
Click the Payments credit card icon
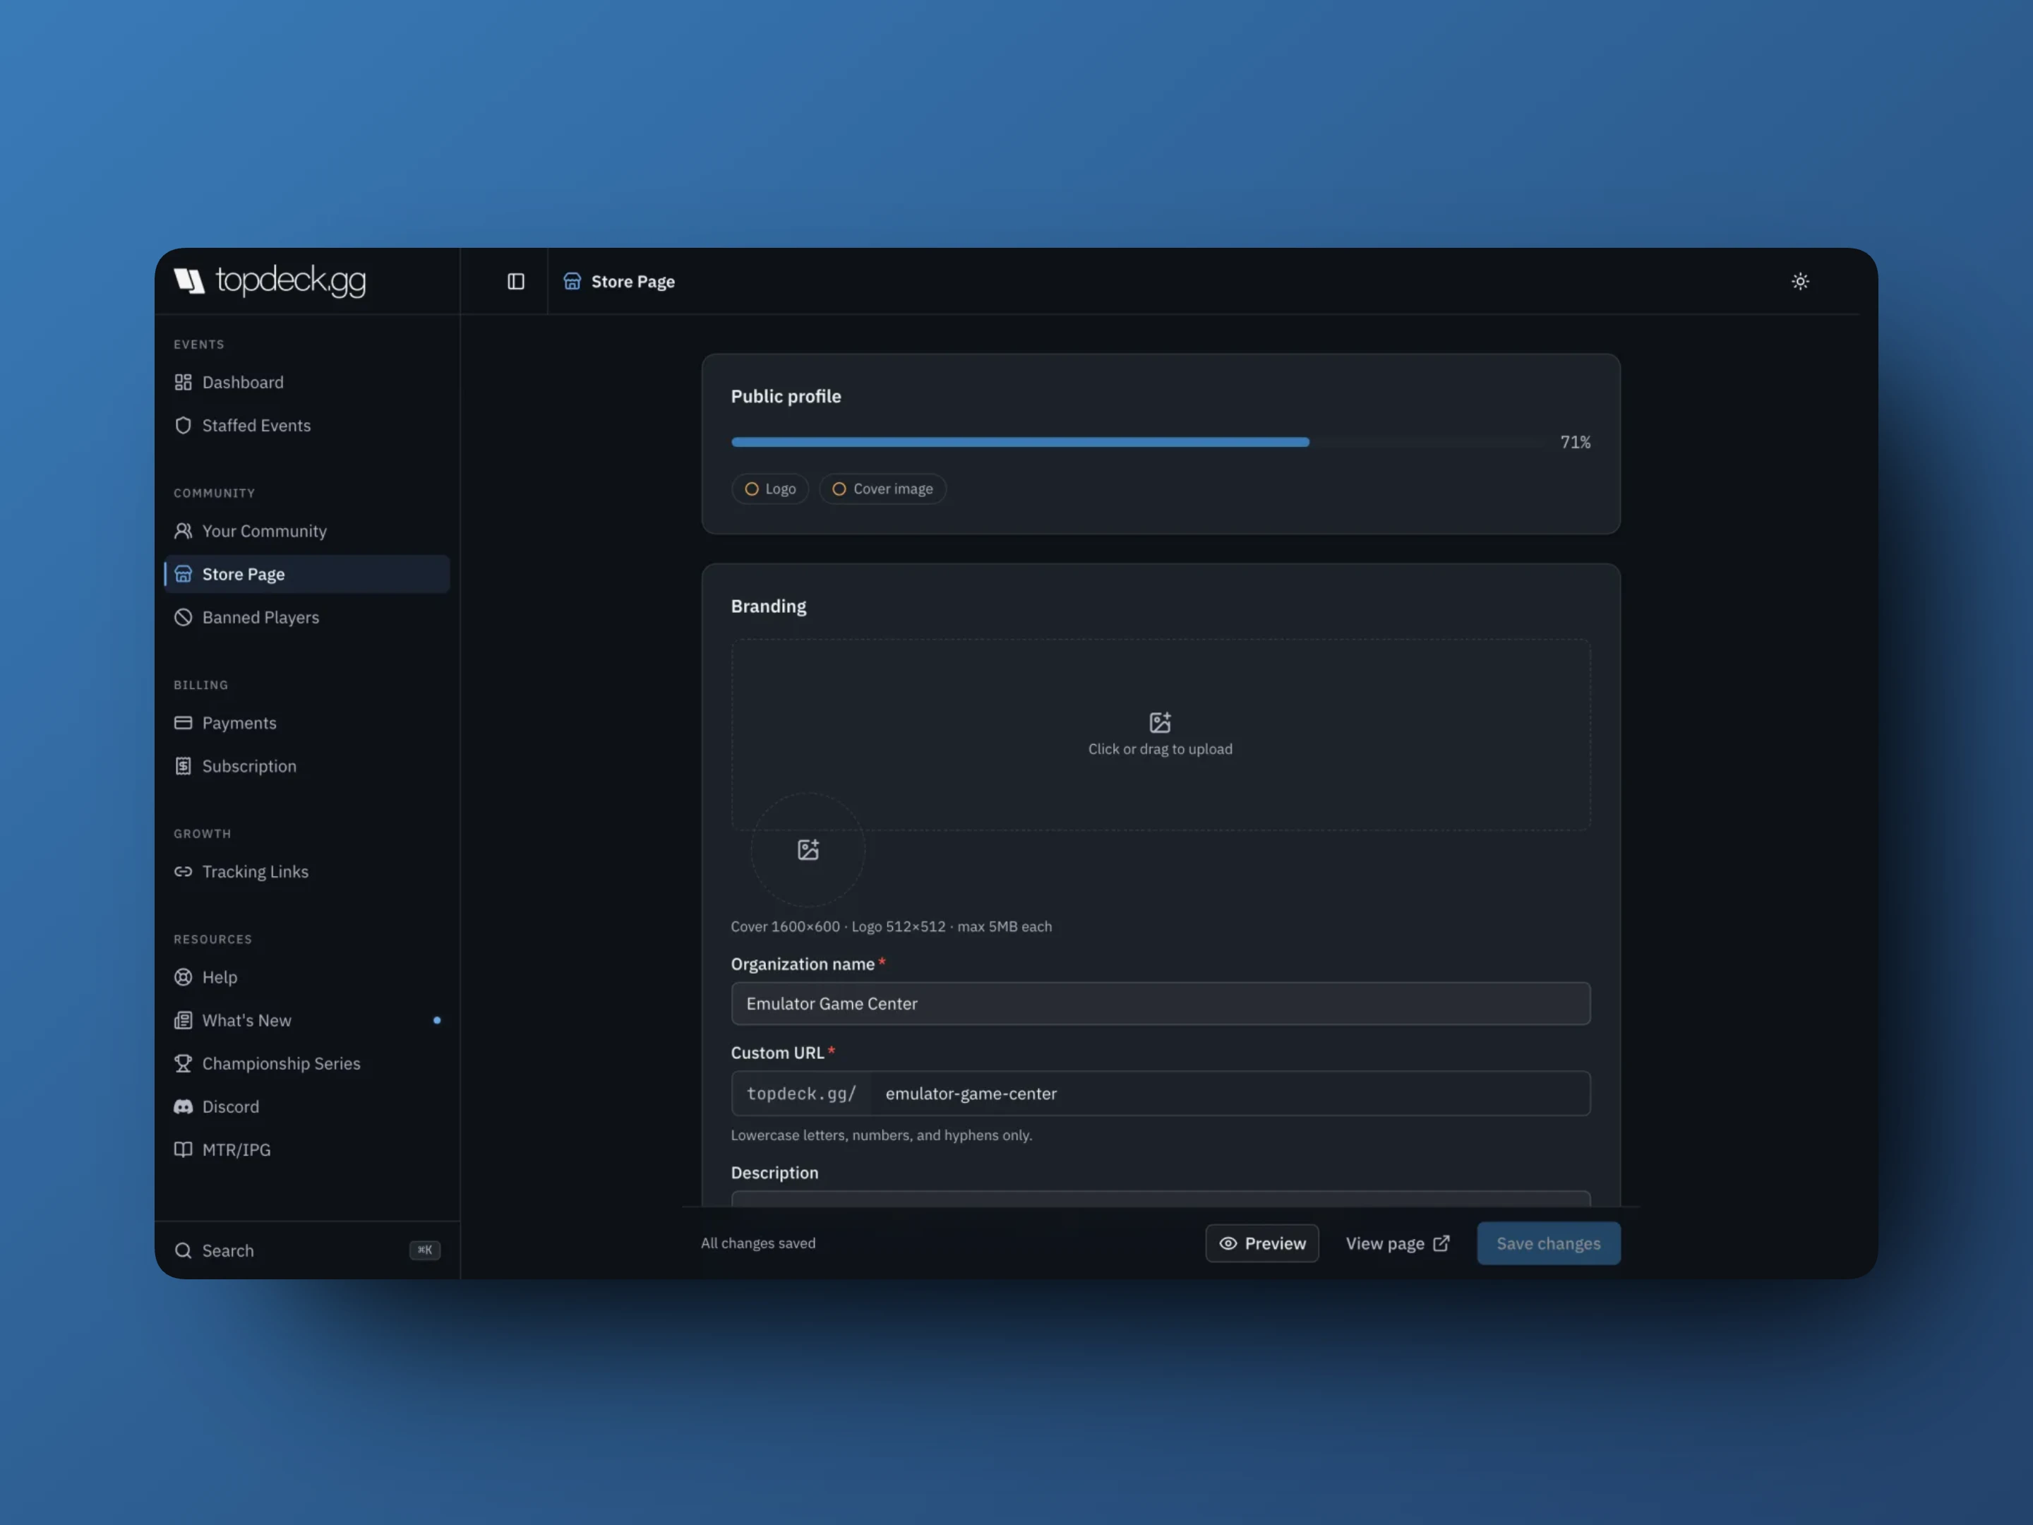[183, 724]
